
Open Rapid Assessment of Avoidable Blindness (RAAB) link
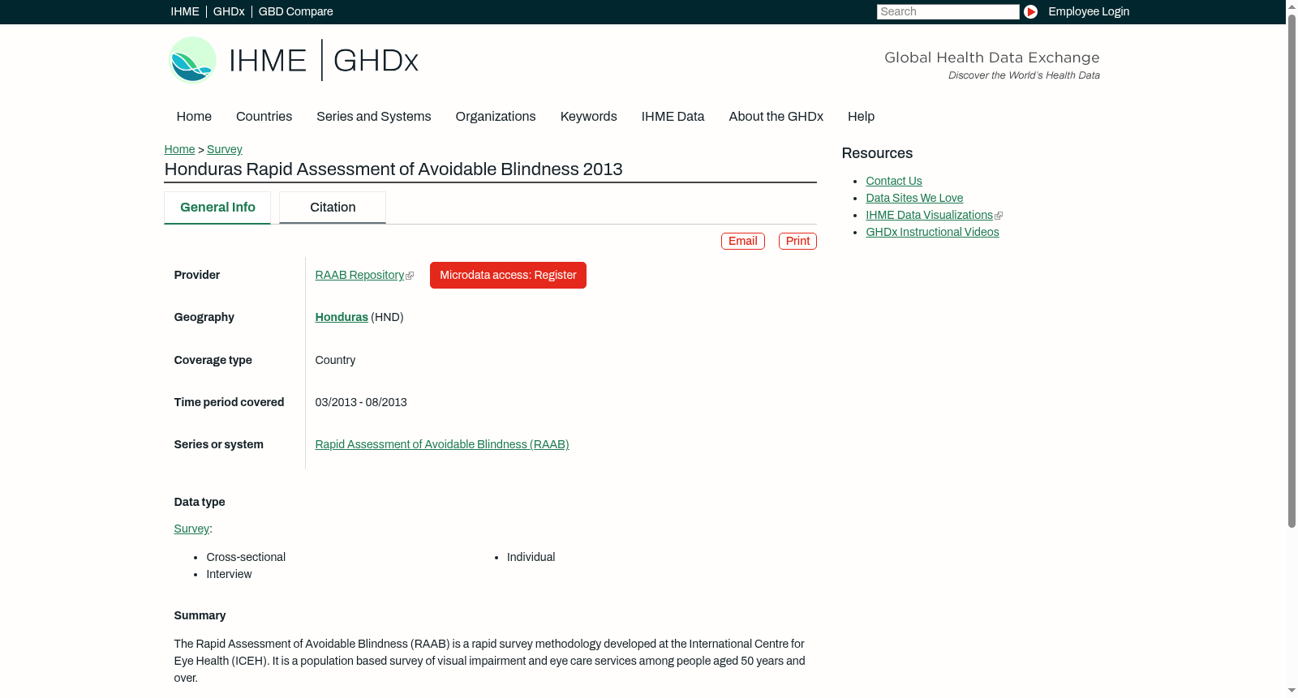coord(442,444)
